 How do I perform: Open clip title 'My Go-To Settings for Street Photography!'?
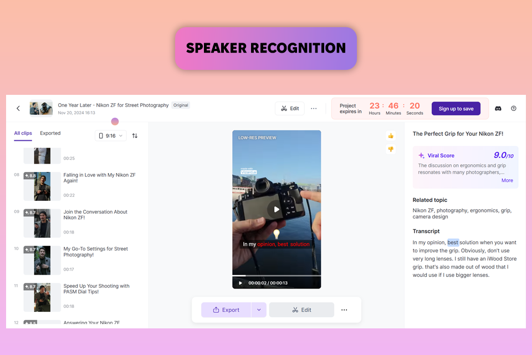coord(96,252)
